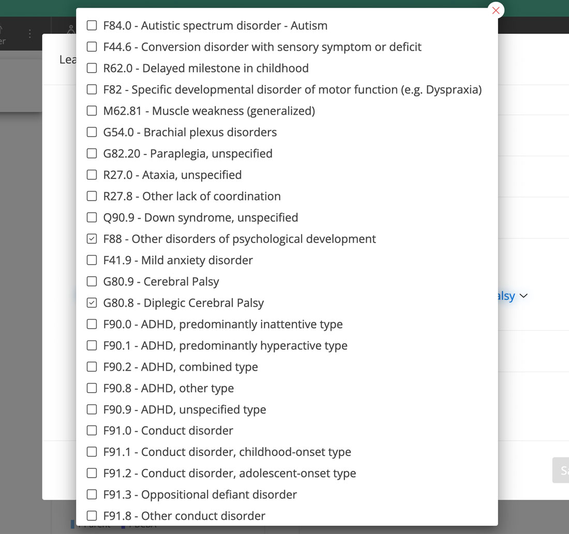
Task: Select F82 Specific developmental disorder checkbox
Action: click(x=92, y=89)
